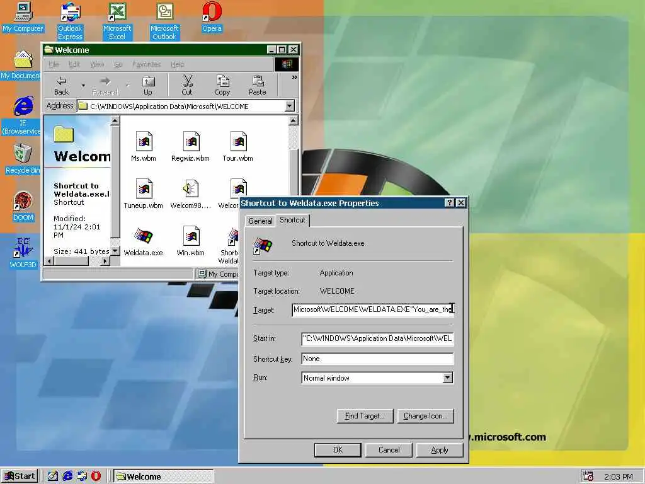Click the info pane scroll right arrow
The image size is (645, 484).
(x=105, y=261)
